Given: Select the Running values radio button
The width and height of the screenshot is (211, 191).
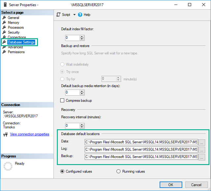Looking at the screenshot, I should pos(119,171).
